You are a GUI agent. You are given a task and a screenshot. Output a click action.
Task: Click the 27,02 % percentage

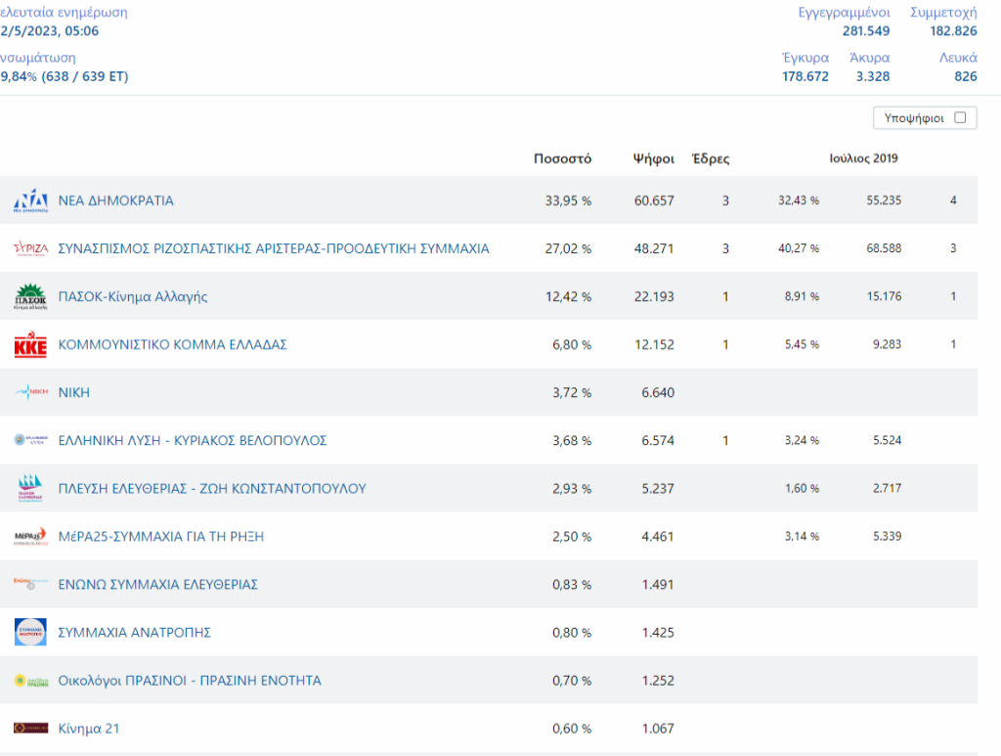click(x=568, y=248)
